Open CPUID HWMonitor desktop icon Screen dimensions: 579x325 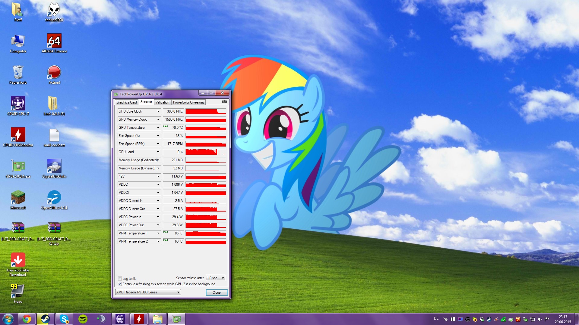click(x=18, y=135)
